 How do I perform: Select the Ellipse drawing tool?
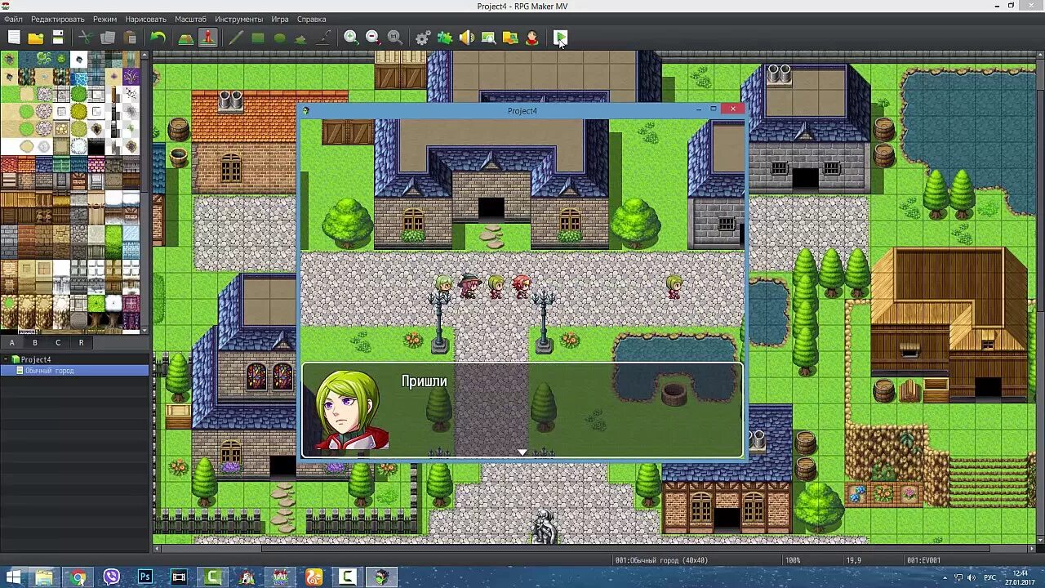[280, 37]
